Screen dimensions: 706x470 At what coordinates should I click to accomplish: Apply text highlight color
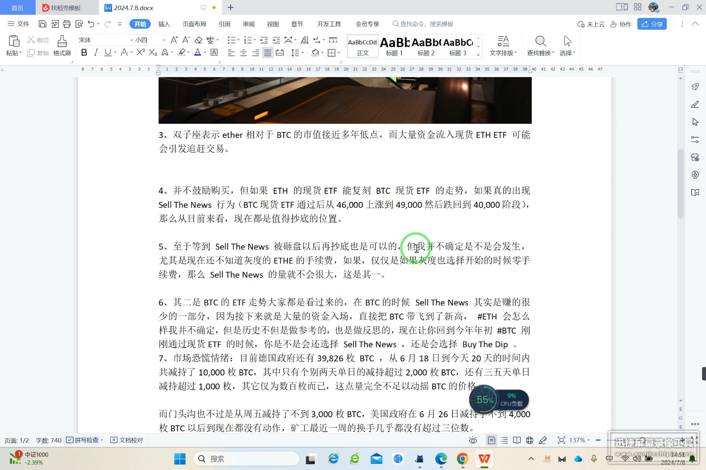coord(182,53)
